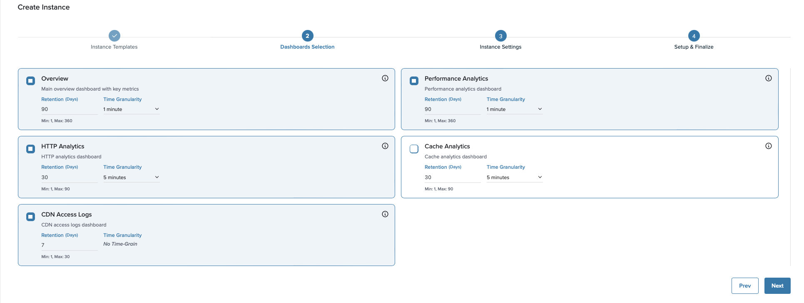Open Performance Analytics Time Granularity dropdown
This screenshot has height=303, width=804.
514,109
